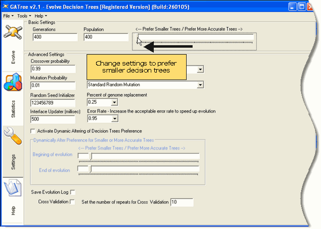Click the Mutation Probability field
Screen dimensions: 321x229
(53, 85)
